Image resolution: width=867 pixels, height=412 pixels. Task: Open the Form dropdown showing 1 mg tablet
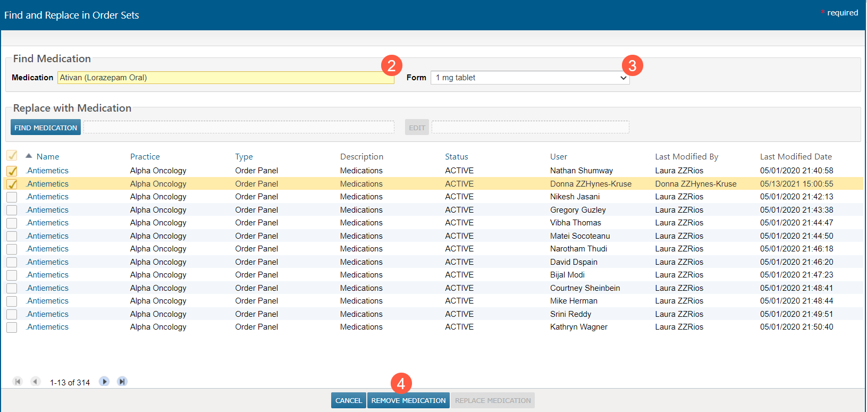point(530,78)
